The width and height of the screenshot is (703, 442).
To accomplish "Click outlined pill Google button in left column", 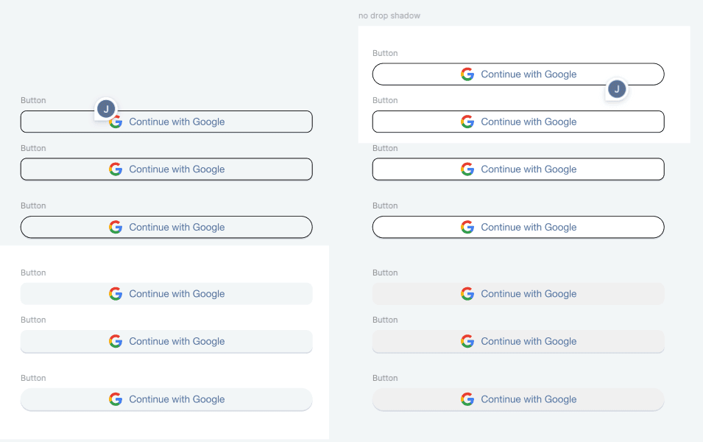I will 166,227.
